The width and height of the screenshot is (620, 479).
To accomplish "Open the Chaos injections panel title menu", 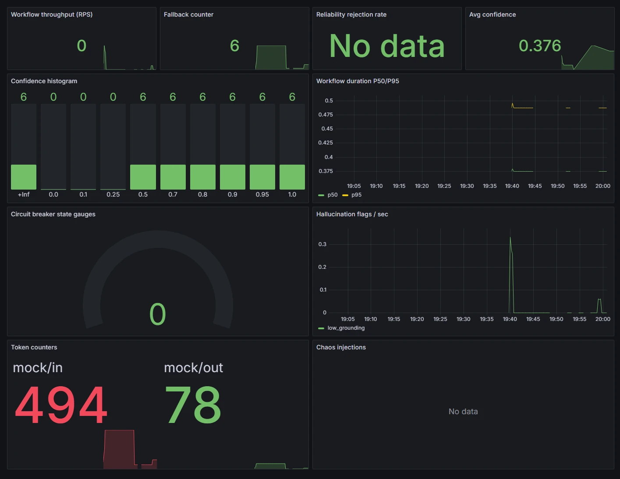I will pyautogui.click(x=341, y=347).
